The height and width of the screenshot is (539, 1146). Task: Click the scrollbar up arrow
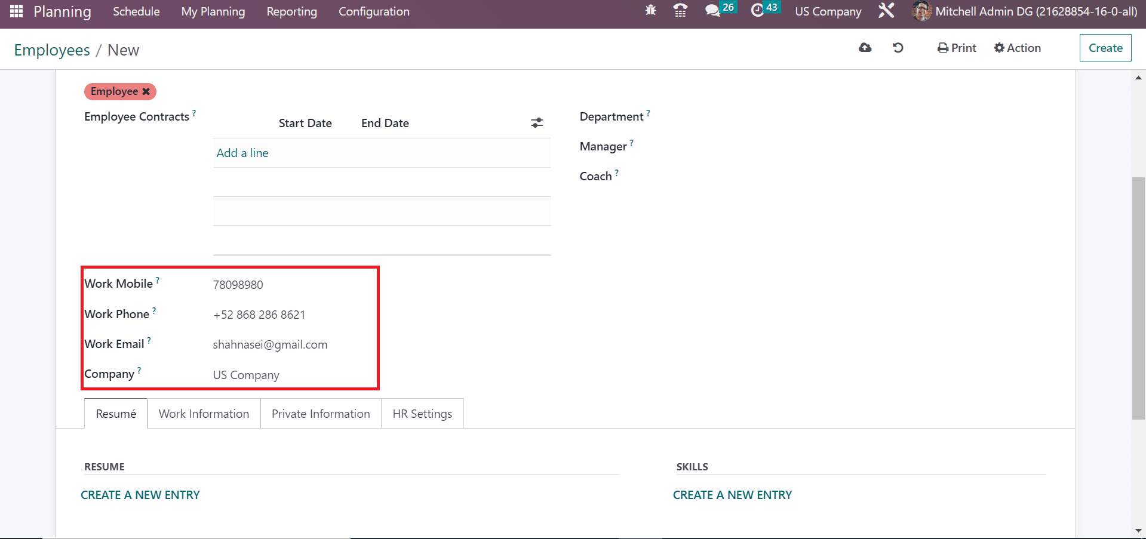tap(1139, 78)
